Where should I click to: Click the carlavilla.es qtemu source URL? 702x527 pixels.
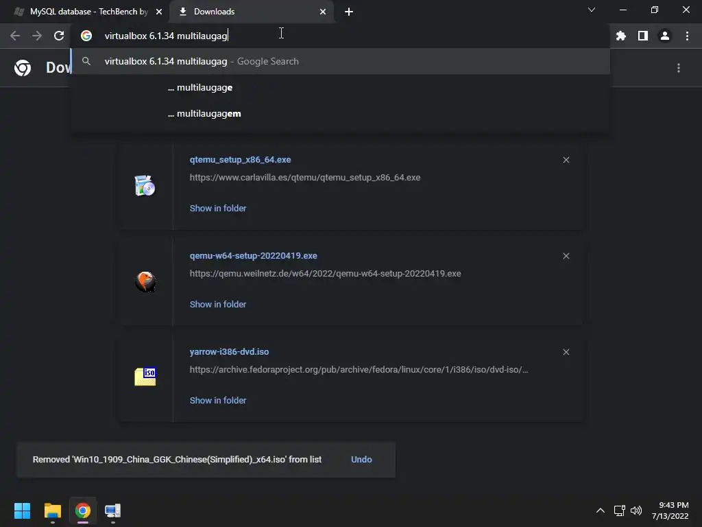(305, 178)
